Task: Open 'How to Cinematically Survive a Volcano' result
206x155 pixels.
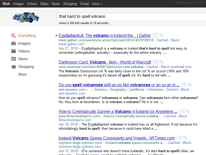Action: click(x=118, y=111)
